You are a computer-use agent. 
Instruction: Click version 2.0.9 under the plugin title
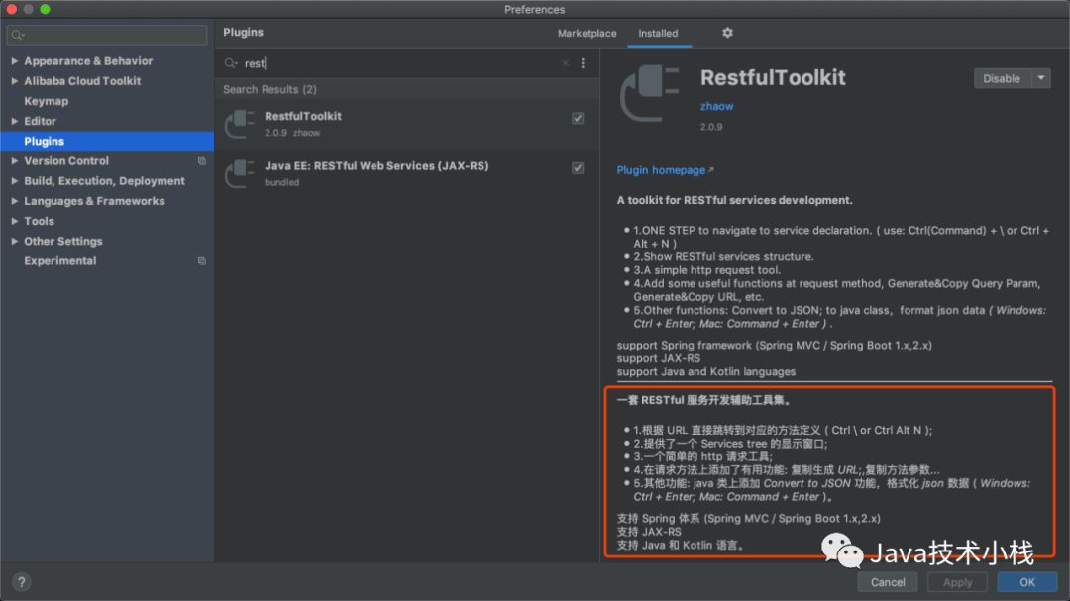(711, 127)
